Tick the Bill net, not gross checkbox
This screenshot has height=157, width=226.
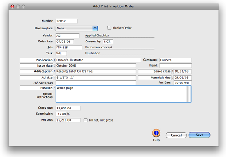(86, 120)
